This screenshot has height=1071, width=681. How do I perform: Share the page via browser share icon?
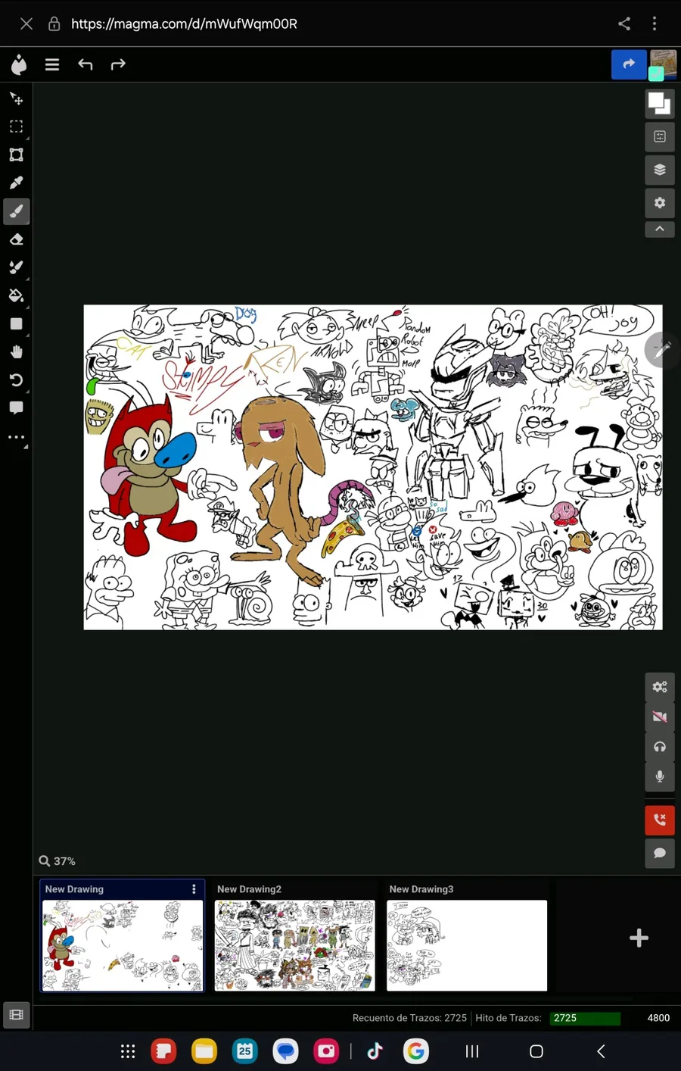624,23
